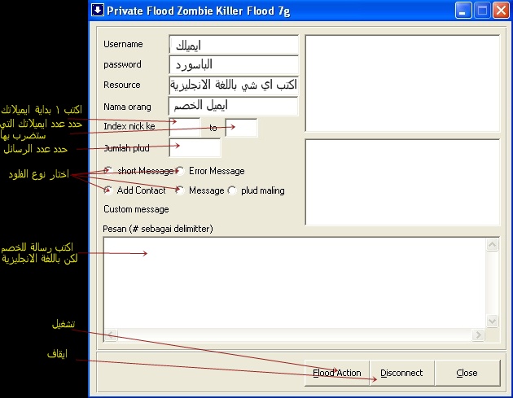
Task: Select the plud maling radio option
Action: pos(232,190)
